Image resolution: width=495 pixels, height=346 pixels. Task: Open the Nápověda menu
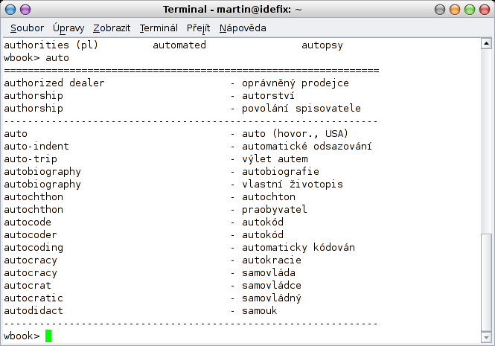243,28
